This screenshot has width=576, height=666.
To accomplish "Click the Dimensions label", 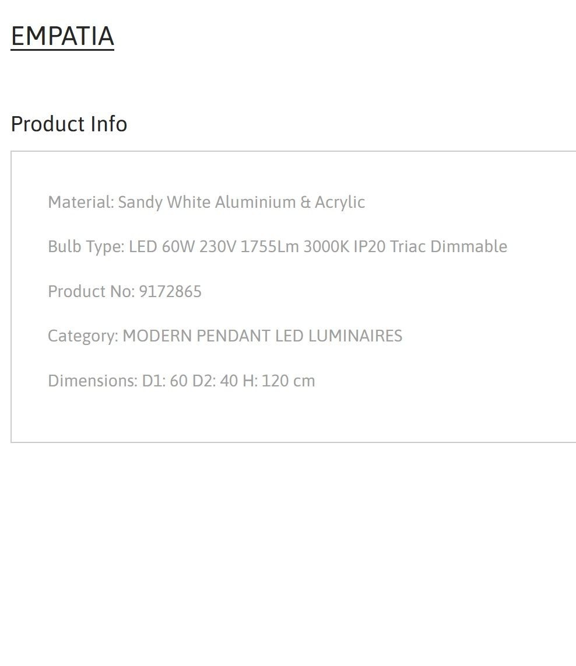I will (93, 381).
